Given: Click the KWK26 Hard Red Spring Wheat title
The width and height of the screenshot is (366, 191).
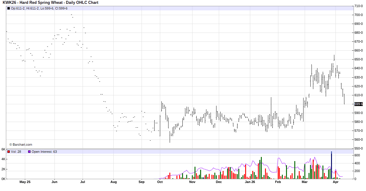Looking at the screenshot, I should tap(50, 3).
